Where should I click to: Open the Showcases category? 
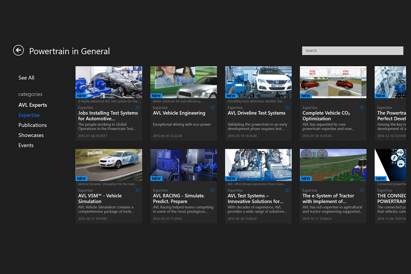click(x=31, y=135)
